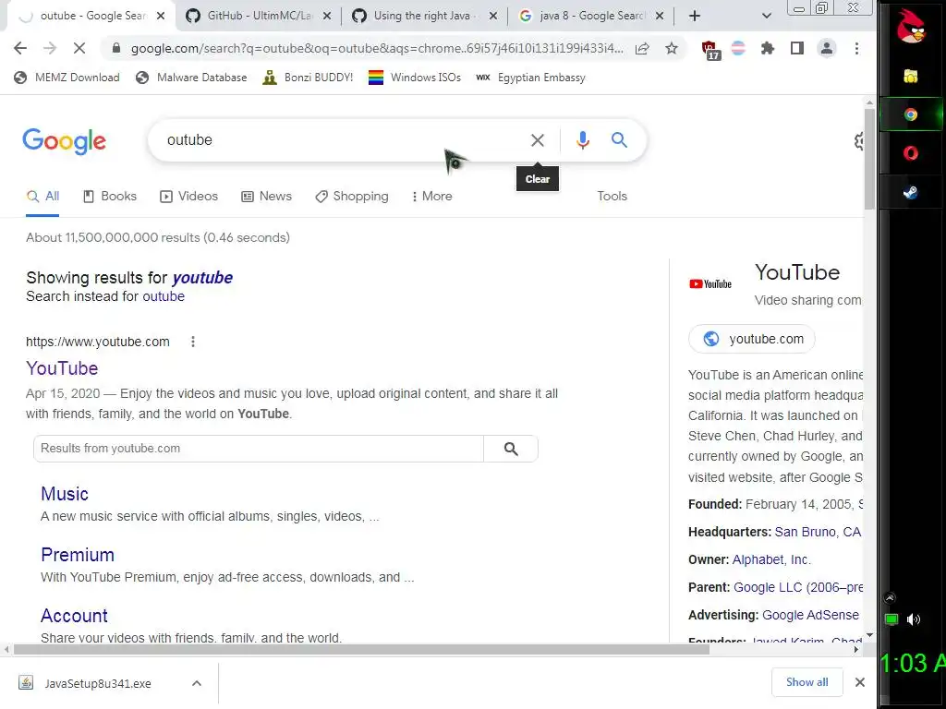946x709 pixels.
Task: Go forward with the forward arrow
Action: pyautogui.click(x=50, y=48)
